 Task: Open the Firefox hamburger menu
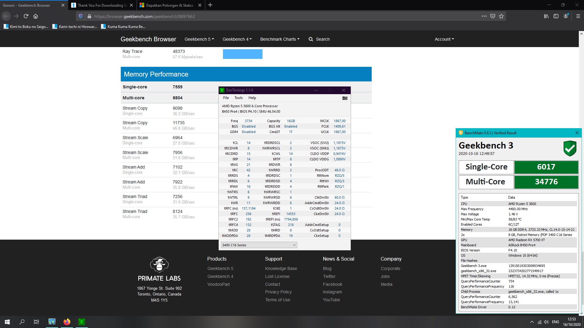click(x=578, y=16)
